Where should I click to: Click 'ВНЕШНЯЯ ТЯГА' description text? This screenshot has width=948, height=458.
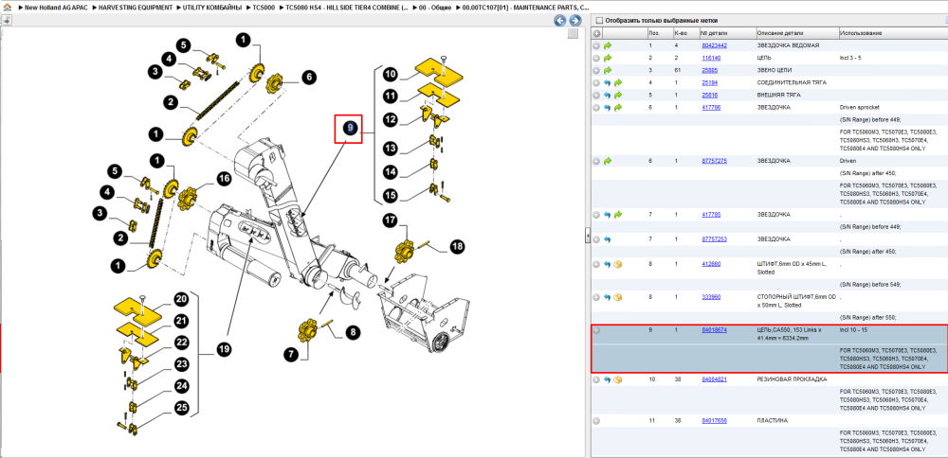click(x=778, y=96)
